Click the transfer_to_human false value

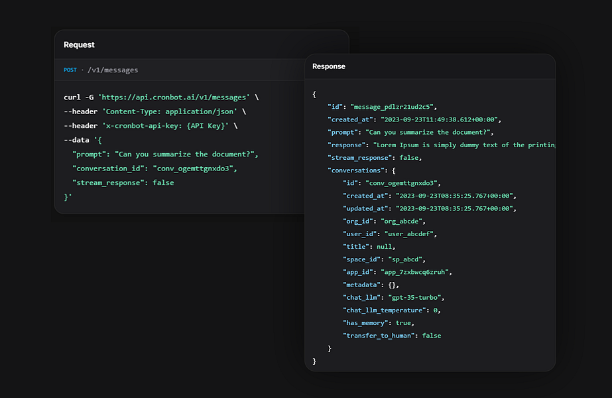coord(432,336)
